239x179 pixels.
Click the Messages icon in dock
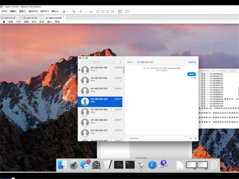(85, 165)
